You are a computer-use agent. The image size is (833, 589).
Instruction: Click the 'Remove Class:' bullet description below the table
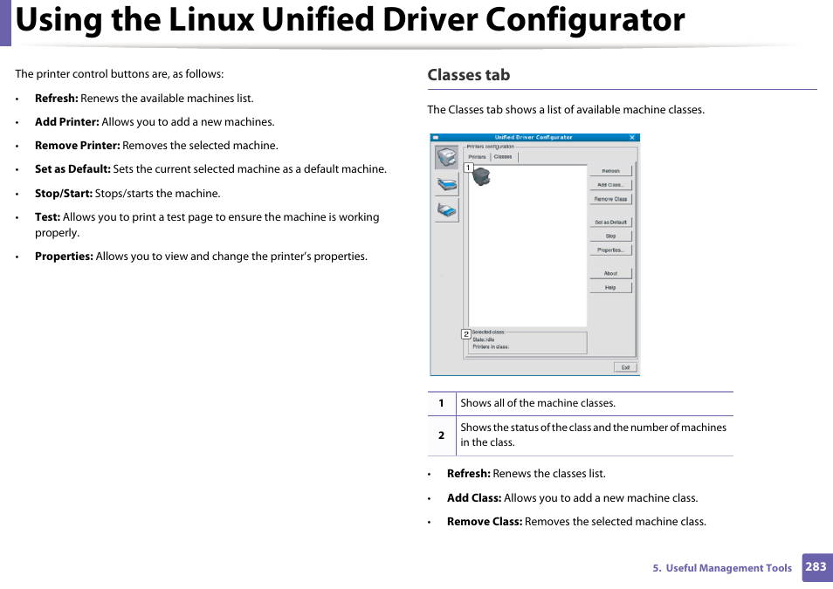click(576, 522)
